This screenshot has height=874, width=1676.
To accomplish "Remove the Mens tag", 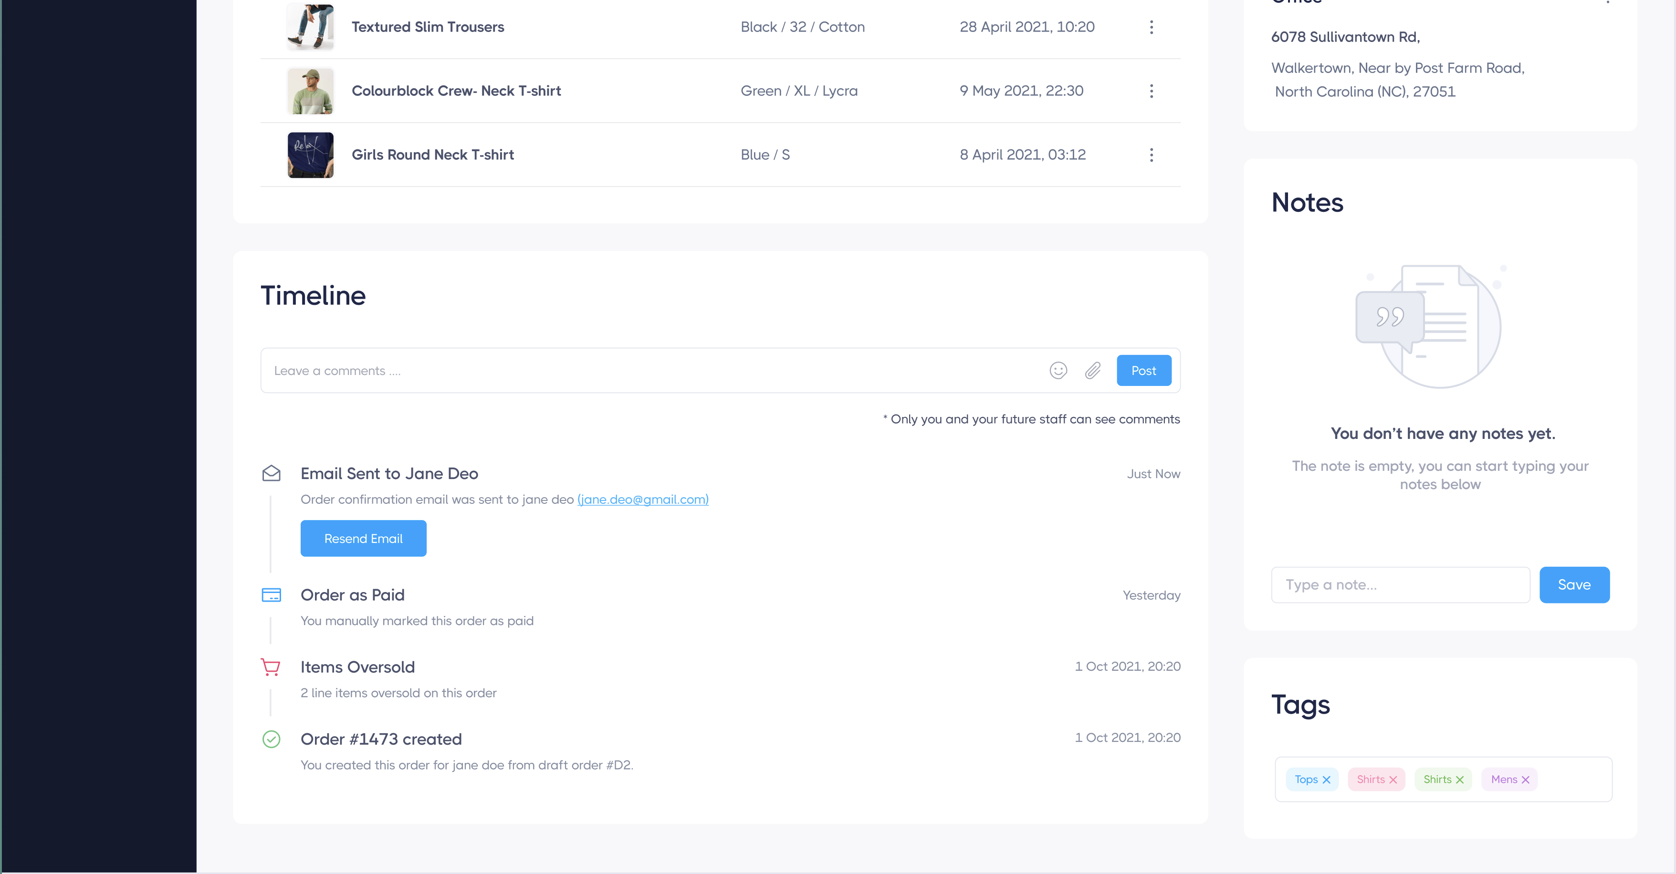I will 1526,779.
